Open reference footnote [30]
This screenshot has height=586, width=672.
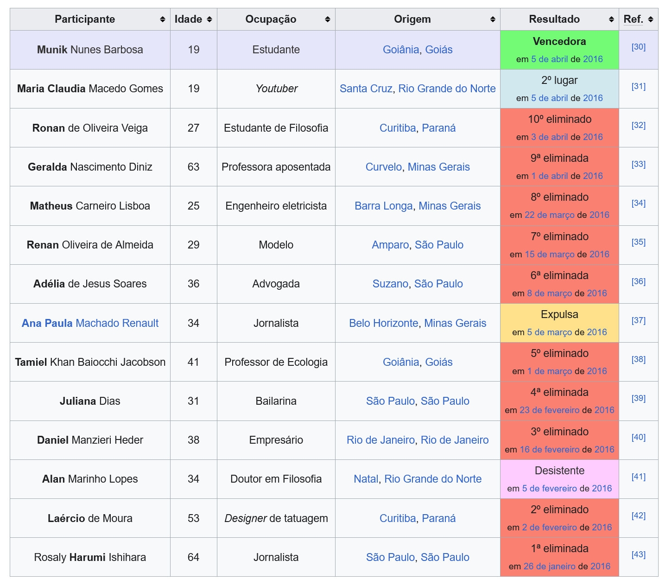click(638, 47)
